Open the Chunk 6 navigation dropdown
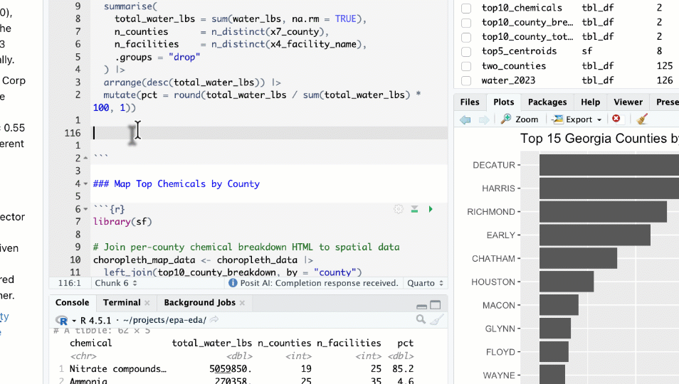Screen dimensions: 679x384 coord(115,283)
